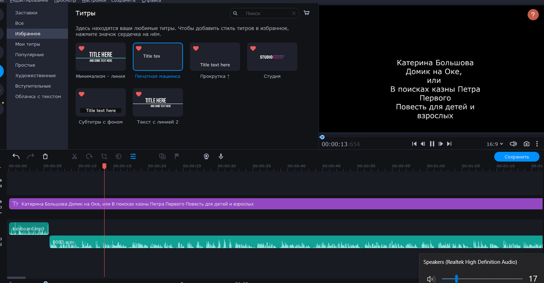Select the 'Облачка с текстом' category
This screenshot has width=544, height=283.
coord(37,96)
